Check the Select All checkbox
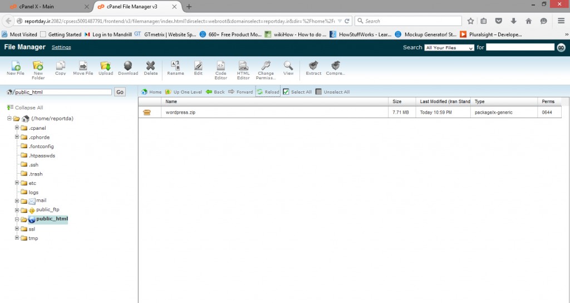 pyautogui.click(x=286, y=92)
